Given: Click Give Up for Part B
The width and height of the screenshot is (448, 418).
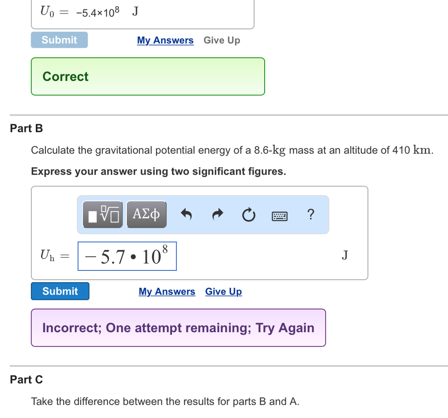Looking at the screenshot, I should (223, 292).
